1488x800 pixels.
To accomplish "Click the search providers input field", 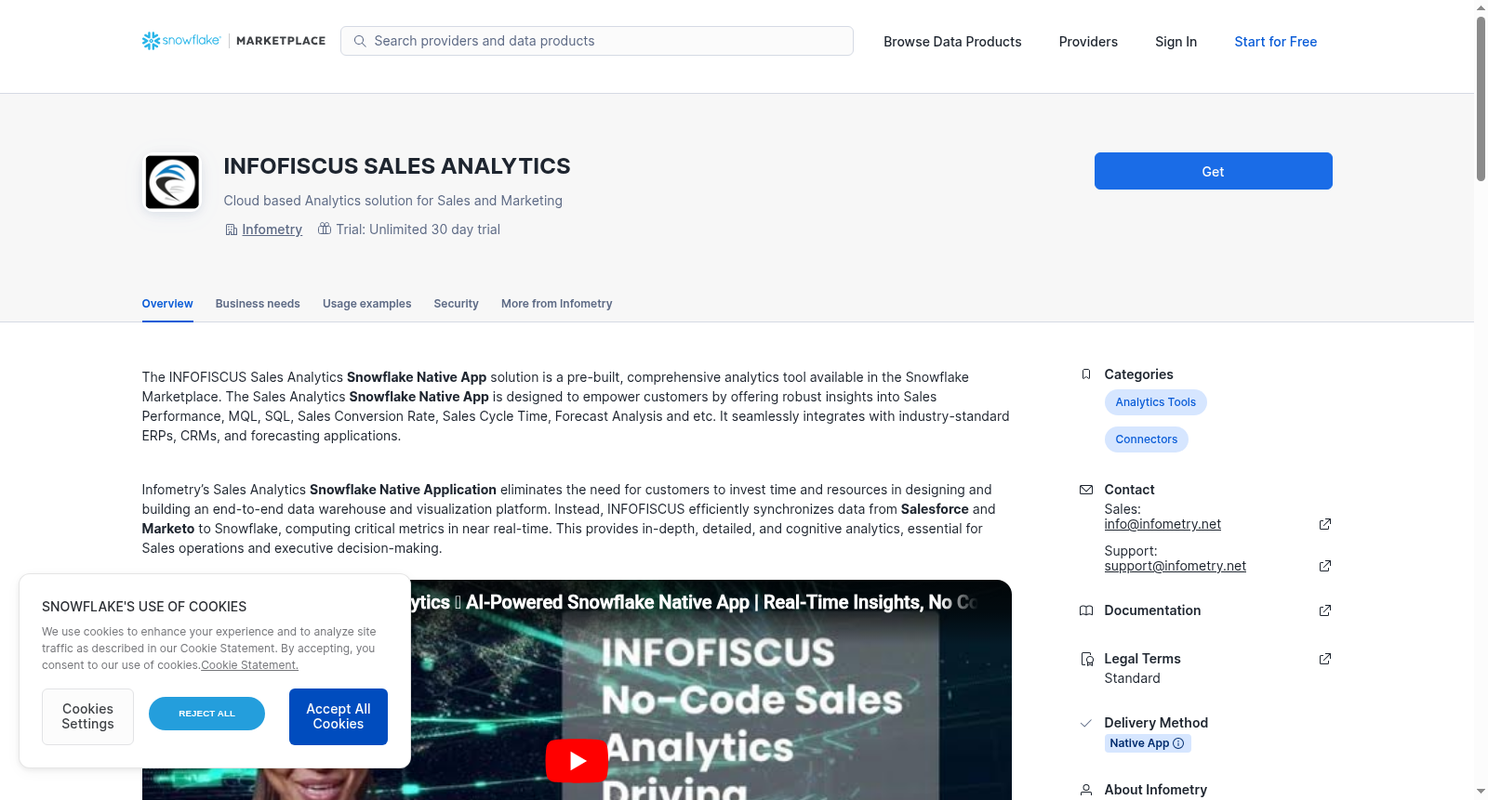I will [597, 41].
